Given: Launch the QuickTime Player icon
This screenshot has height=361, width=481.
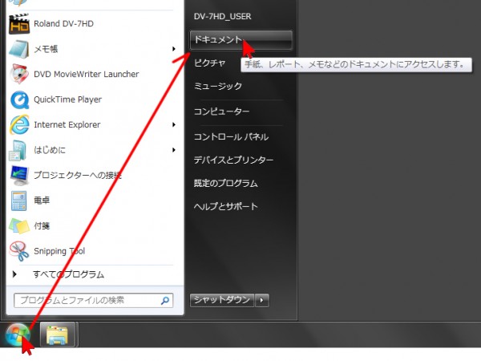Looking at the screenshot, I should [x=19, y=99].
